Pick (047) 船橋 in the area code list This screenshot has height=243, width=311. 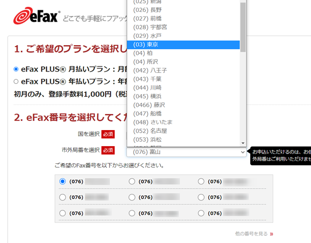(x=183, y=113)
